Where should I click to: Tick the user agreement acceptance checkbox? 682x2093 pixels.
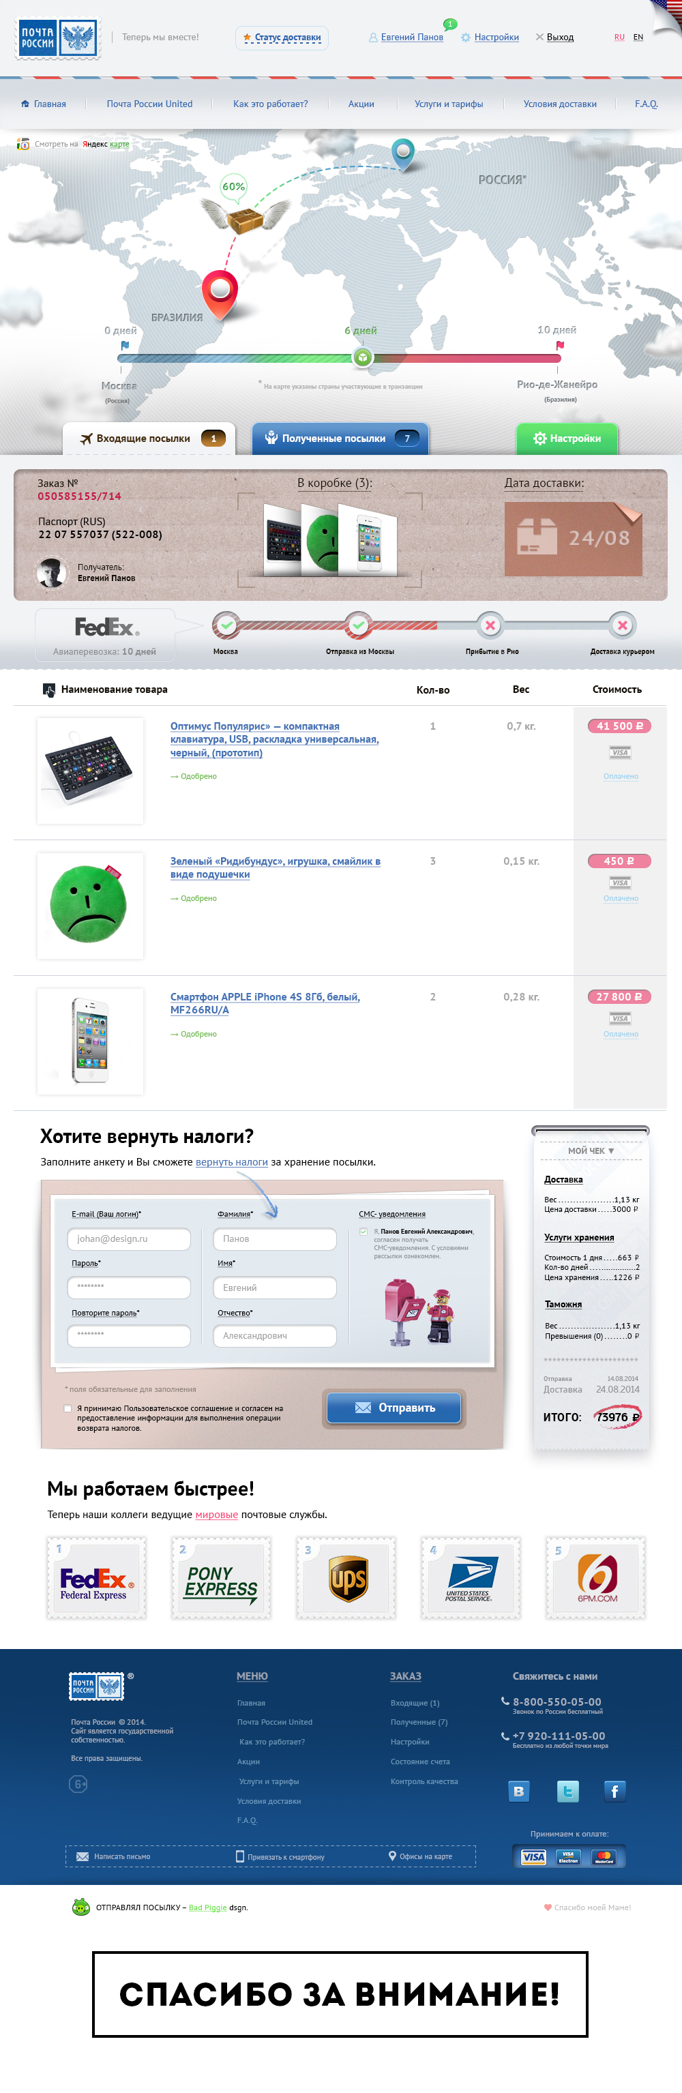pos(68,1408)
